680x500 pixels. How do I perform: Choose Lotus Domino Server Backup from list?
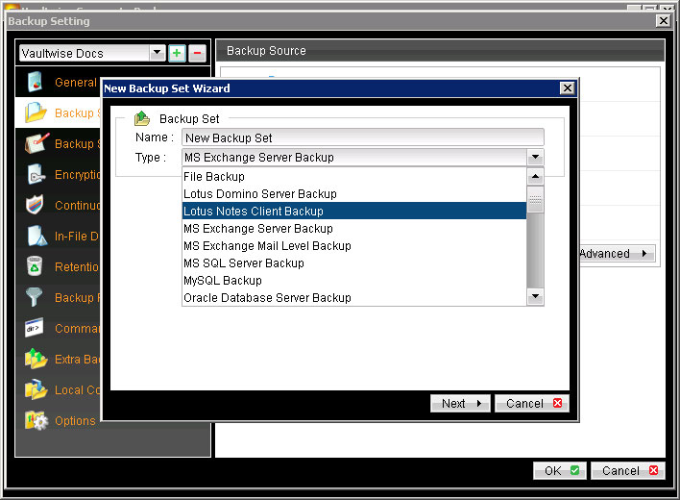pos(353,193)
